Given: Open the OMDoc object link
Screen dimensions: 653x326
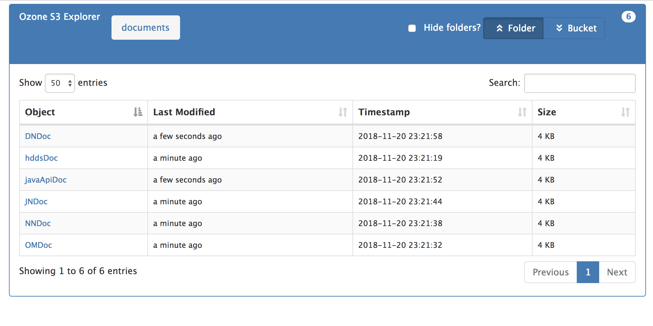Looking at the screenshot, I should 38,245.
